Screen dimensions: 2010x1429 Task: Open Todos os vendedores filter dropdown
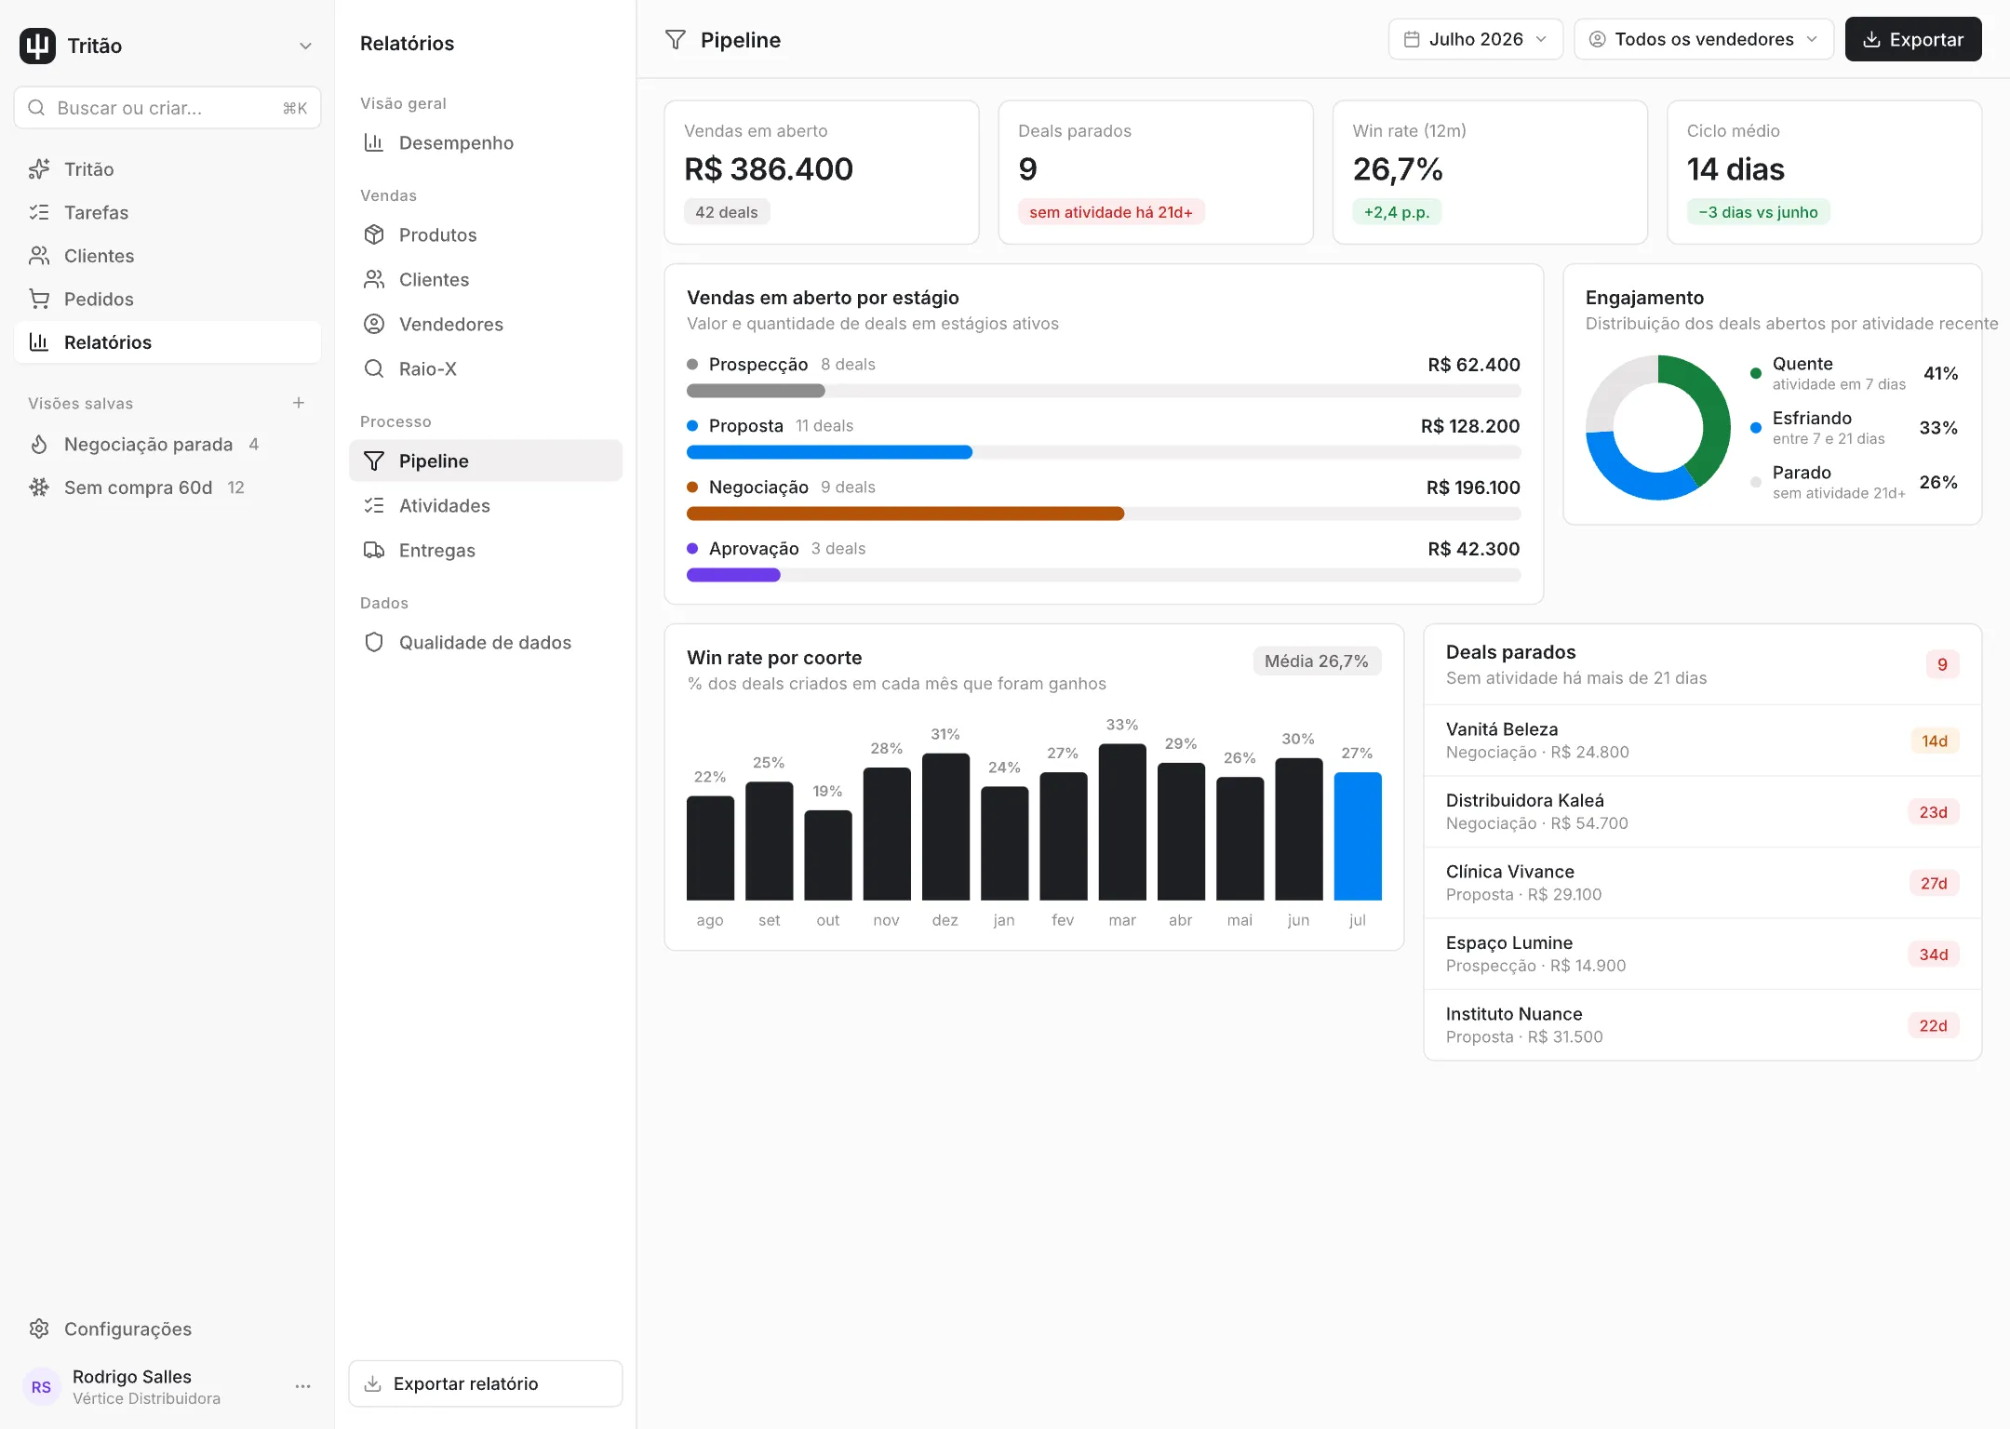(1704, 39)
